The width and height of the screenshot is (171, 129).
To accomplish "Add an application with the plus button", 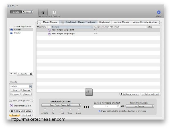I will (11, 74).
